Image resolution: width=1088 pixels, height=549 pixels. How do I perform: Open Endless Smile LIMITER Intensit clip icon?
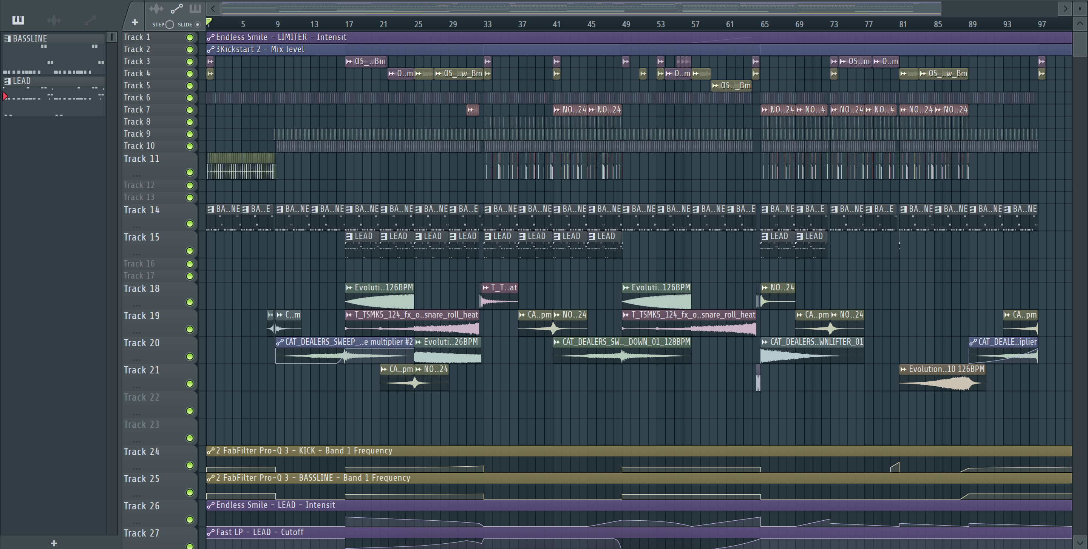click(210, 37)
